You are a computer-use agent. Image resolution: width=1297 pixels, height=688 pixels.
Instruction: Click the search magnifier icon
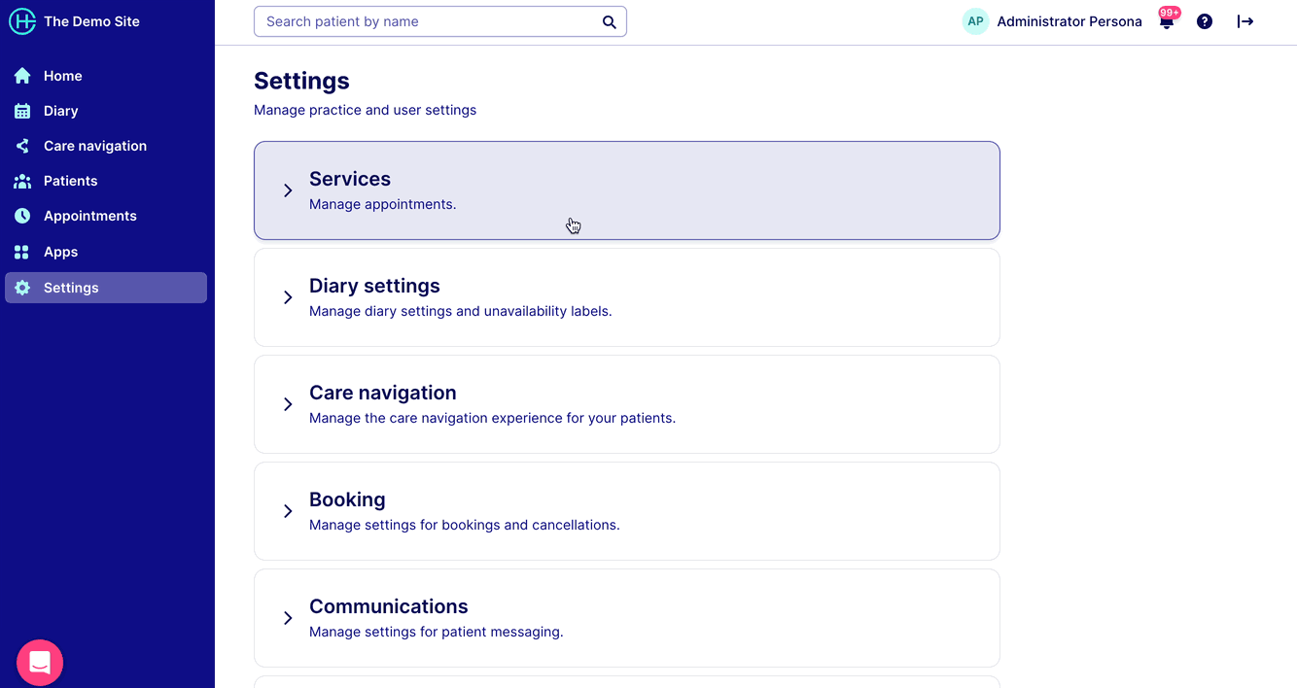(x=610, y=22)
